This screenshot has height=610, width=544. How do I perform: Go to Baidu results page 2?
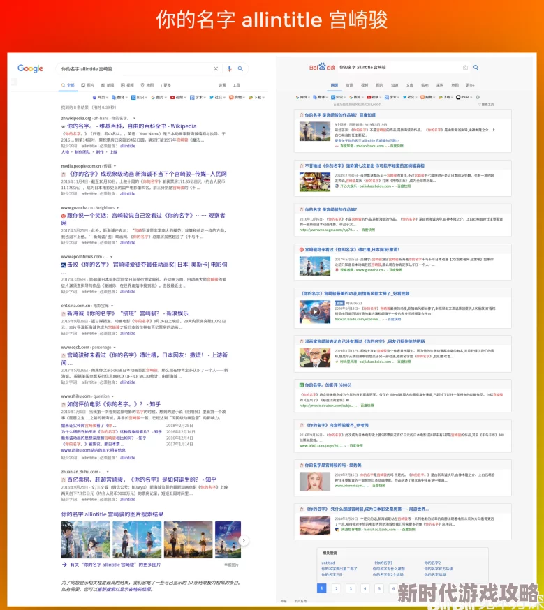[x=337, y=588]
